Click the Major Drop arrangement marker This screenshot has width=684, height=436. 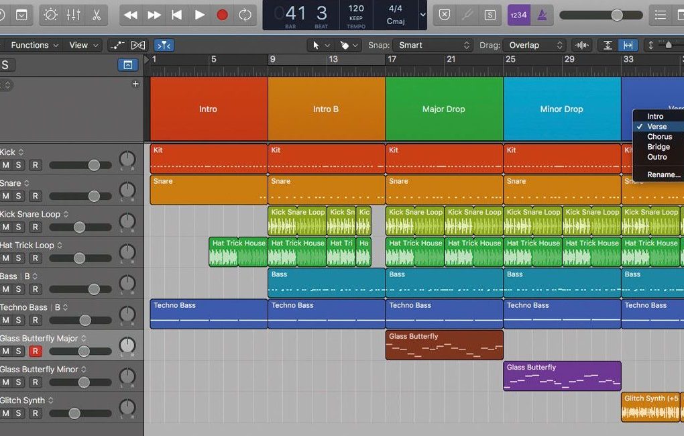(443, 109)
